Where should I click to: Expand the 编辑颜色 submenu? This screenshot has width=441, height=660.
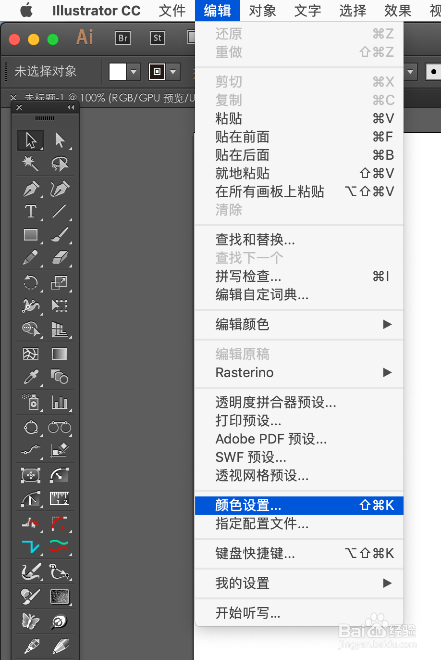[x=299, y=324]
